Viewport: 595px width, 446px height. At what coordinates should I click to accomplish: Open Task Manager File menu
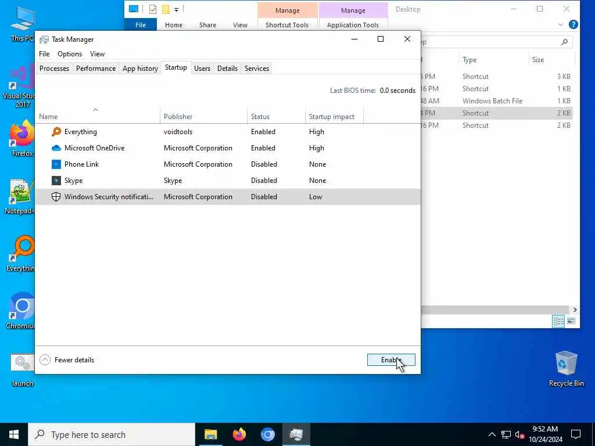tap(44, 54)
